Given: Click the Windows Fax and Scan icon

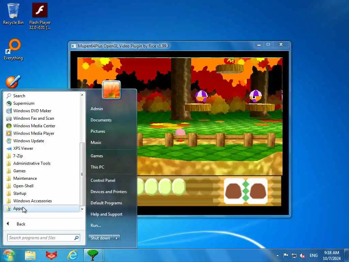Looking at the screenshot, I should 9,118.
